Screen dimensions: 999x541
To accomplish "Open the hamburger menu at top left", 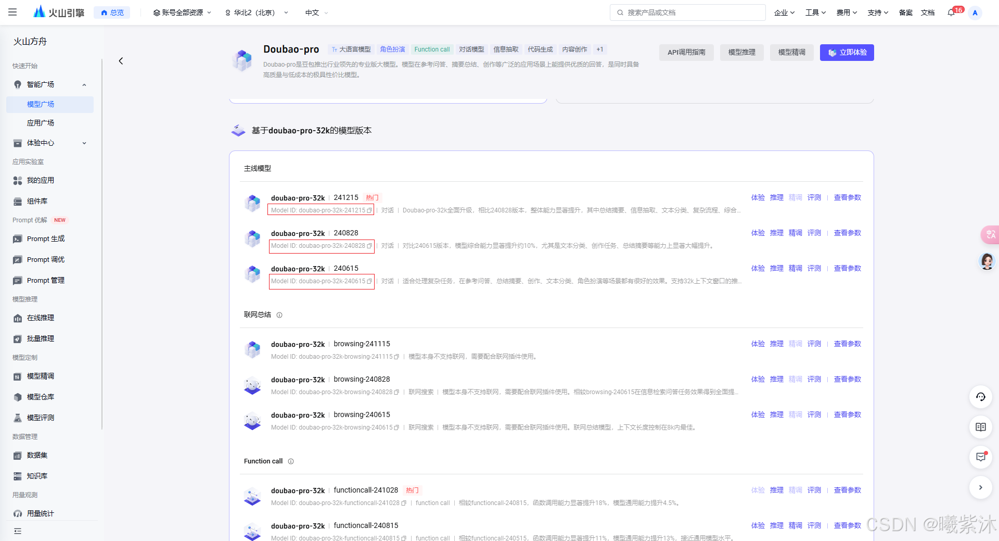I will [x=12, y=12].
